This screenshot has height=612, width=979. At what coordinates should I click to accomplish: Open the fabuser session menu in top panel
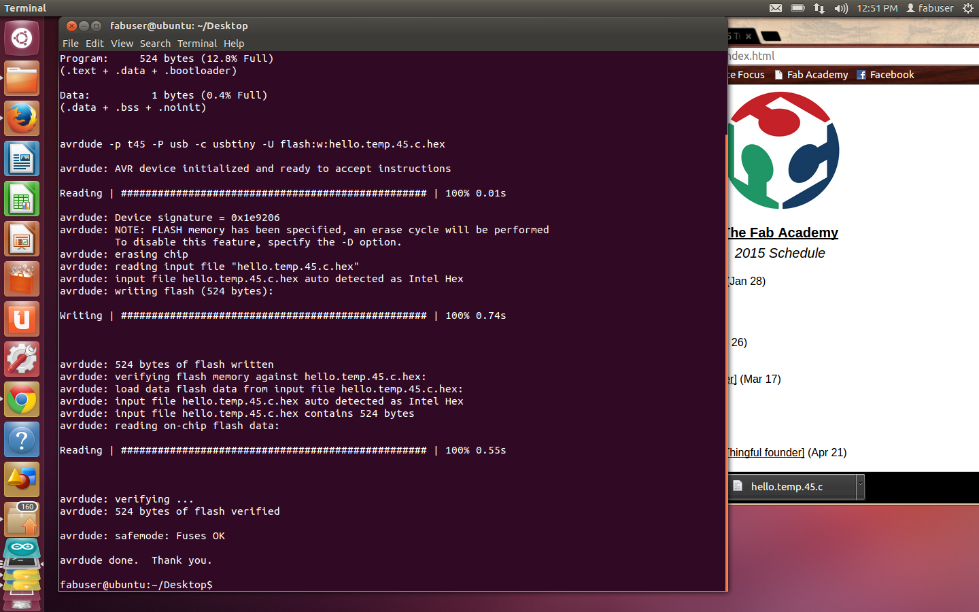coord(929,8)
